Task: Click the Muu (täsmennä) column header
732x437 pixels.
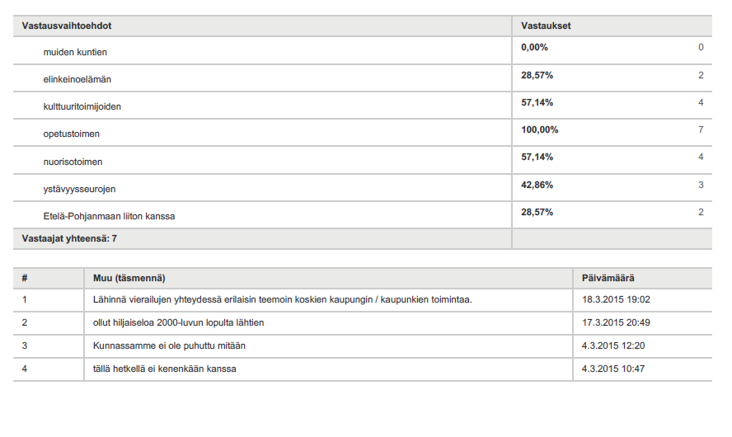Action: pos(129,278)
